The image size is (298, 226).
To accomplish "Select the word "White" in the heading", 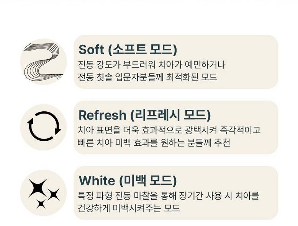I will pos(97,180).
